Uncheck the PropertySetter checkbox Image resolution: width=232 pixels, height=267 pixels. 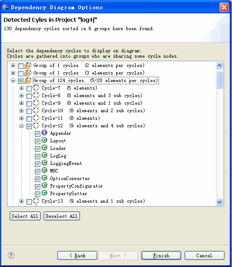[38, 194]
